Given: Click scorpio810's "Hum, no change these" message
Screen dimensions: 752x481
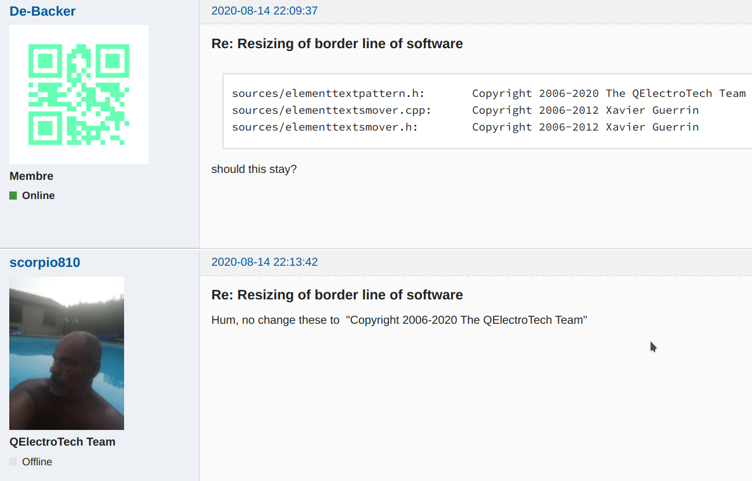Looking at the screenshot, I should 399,320.
